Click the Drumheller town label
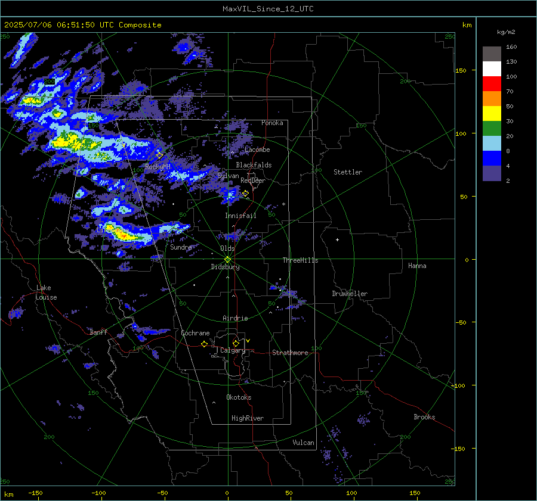This screenshot has height=501, width=537. pos(350,294)
